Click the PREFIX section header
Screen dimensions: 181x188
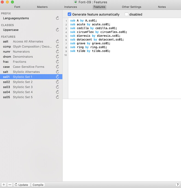point(6,13)
